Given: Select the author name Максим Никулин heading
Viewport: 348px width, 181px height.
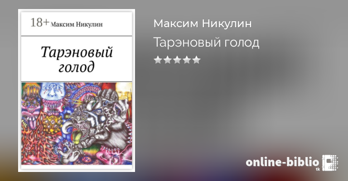Looking at the screenshot, I should click(203, 24).
